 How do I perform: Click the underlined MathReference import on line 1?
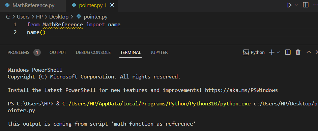[63, 25]
